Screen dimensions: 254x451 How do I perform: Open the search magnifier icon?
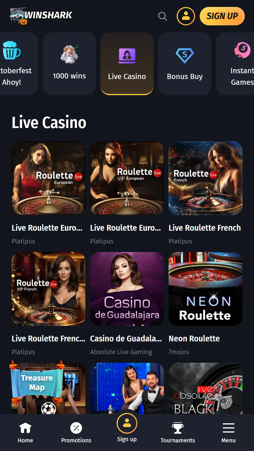(x=163, y=16)
